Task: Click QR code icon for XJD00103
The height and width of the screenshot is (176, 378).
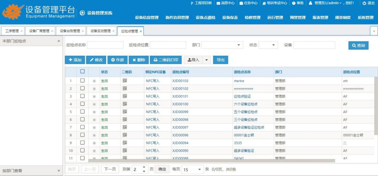Action: (x=125, y=81)
